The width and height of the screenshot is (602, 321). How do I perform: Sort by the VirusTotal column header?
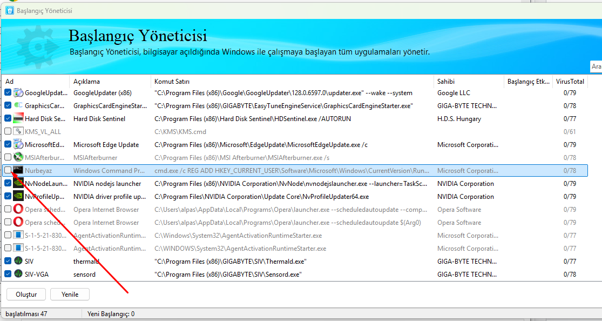click(x=570, y=82)
